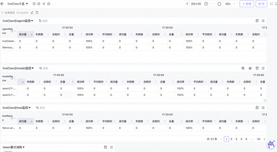
Task: Select the first qwen3.7-... model row
Action: (x=134, y=89)
